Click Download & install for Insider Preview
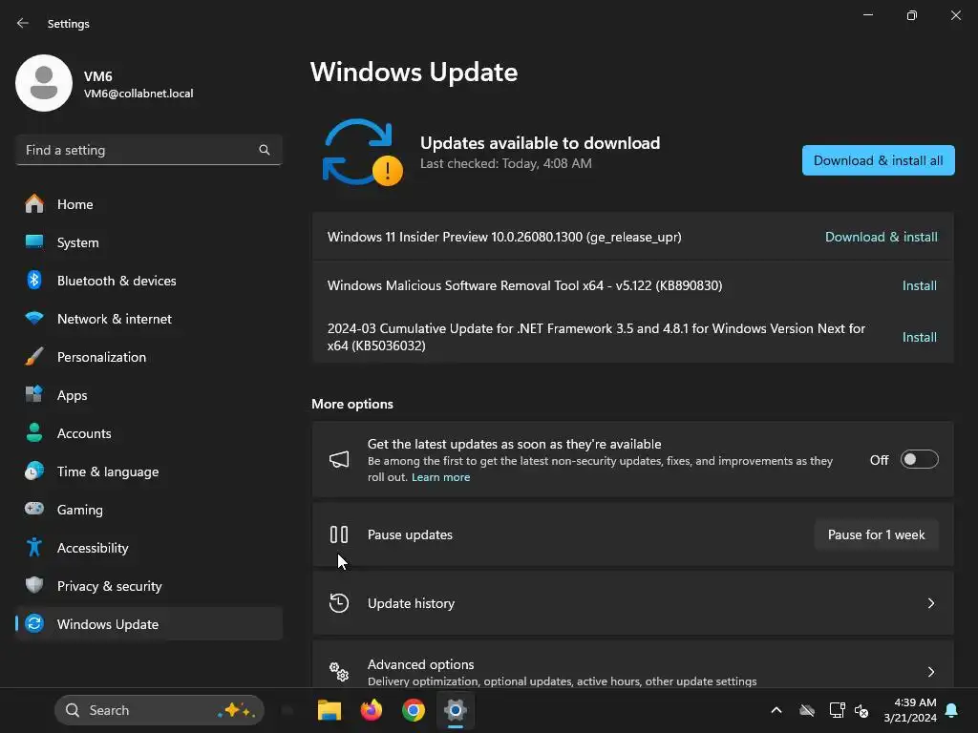The height and width of the screenshot is (733, 978). coord(882,237)
